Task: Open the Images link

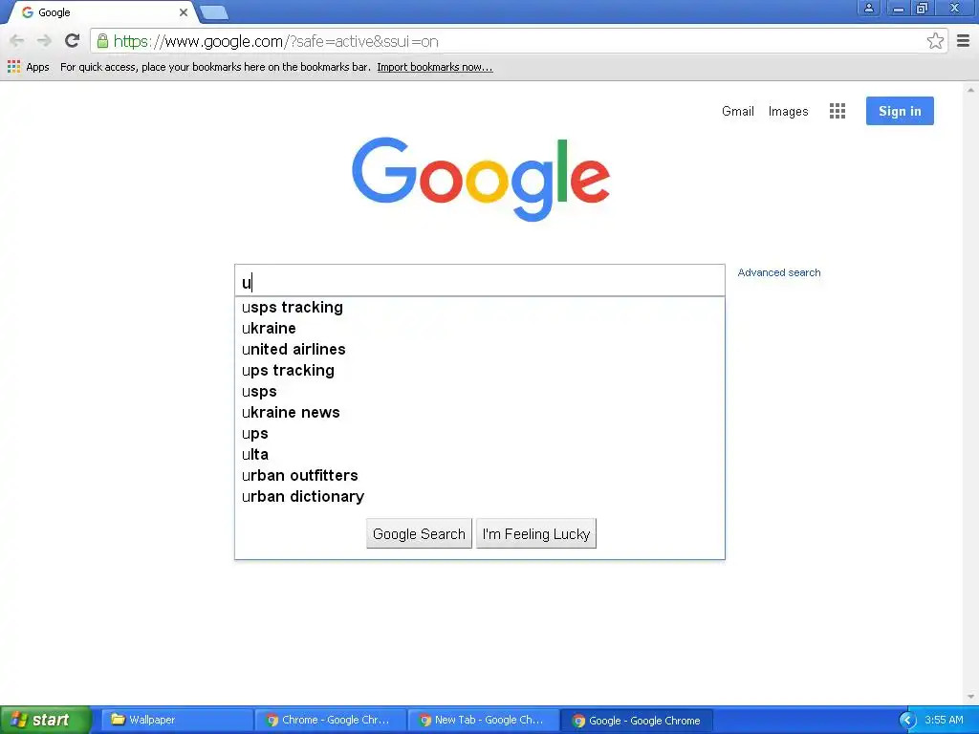Action: [788, 111]
